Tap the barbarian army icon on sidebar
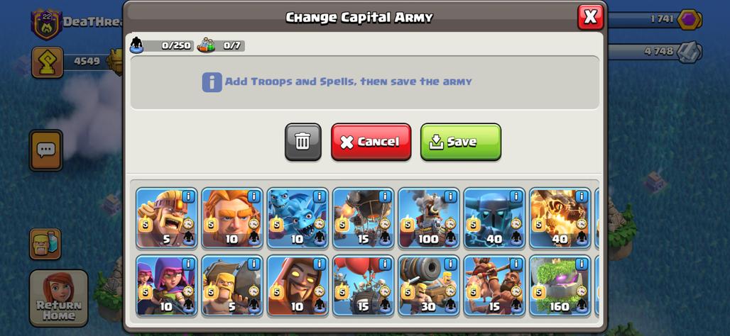The image size is (730, 336). point(45,244)
